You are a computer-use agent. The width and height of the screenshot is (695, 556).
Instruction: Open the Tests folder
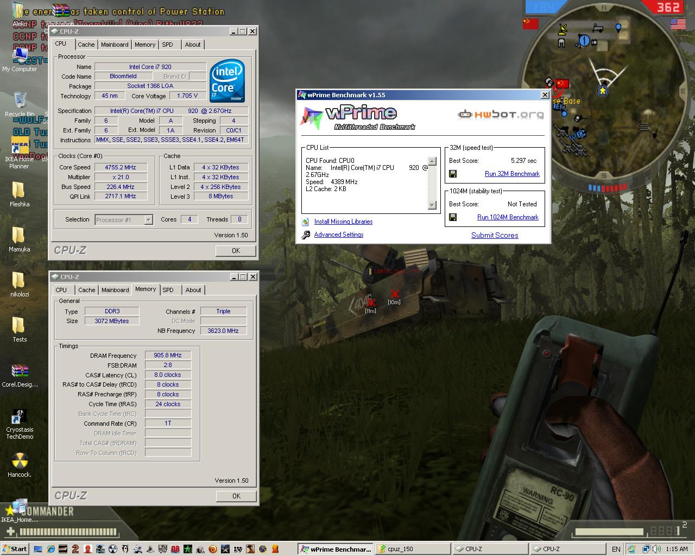(20, 330)
